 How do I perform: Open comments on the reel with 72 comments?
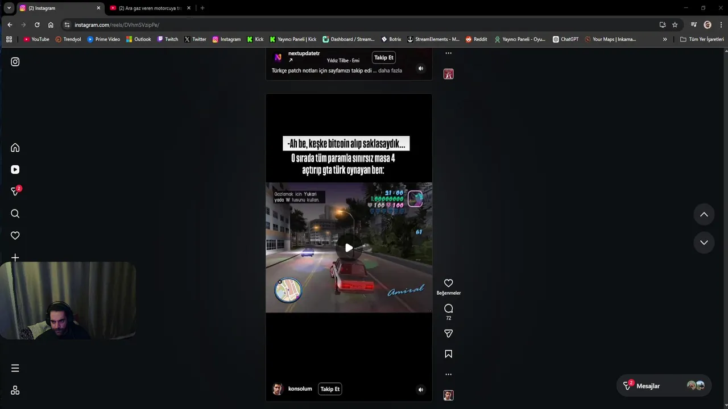click(448, 308)
